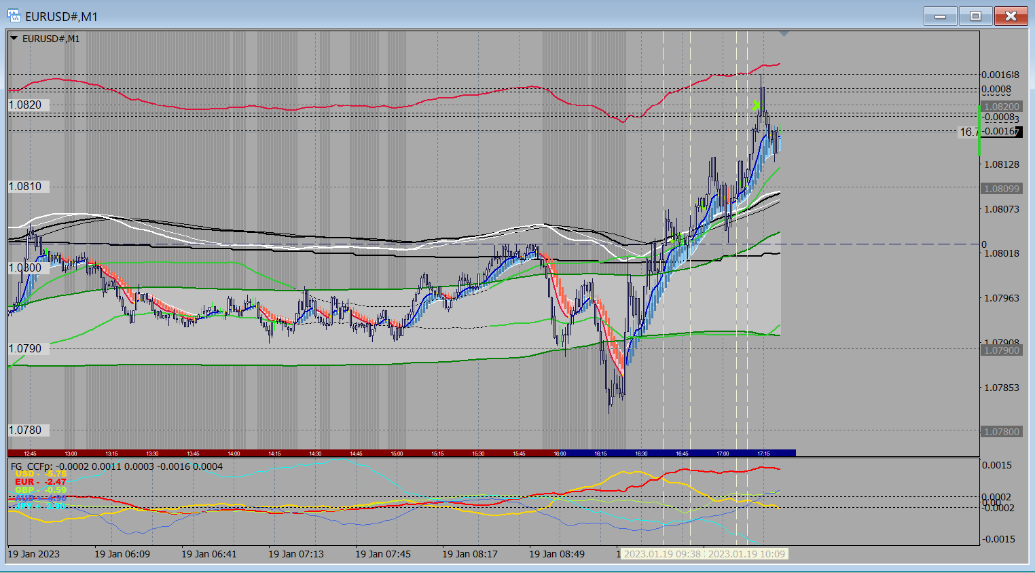Image resolution: width=1035 pixels, height=573 pixels.
Task: Click the 16.7 spread value box
Action: (968, 132)
